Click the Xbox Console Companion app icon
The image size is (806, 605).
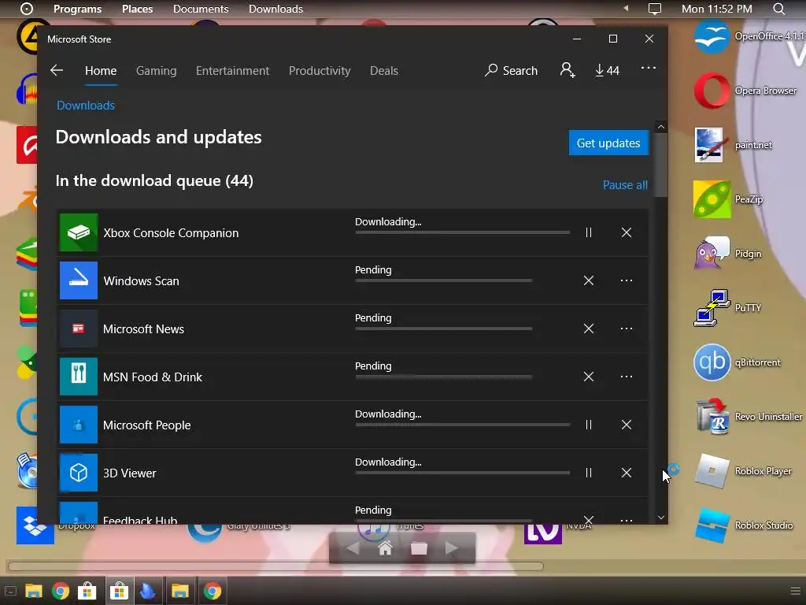pyautogui.click(x=79, y=232)
